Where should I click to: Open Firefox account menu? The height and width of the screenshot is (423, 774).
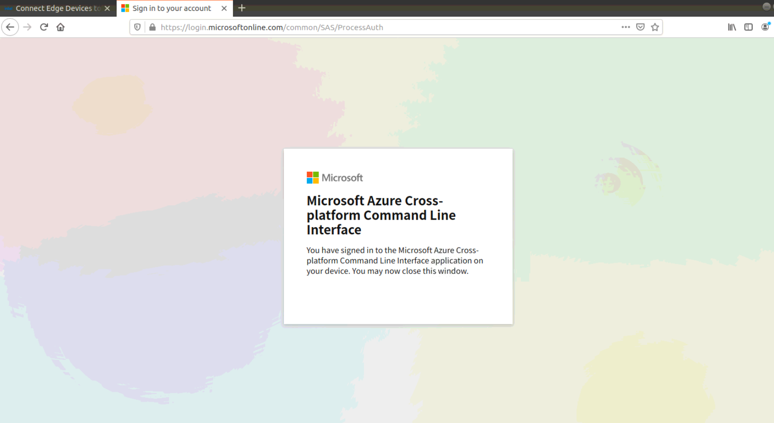pyautogui.click(x=765, y=27)
